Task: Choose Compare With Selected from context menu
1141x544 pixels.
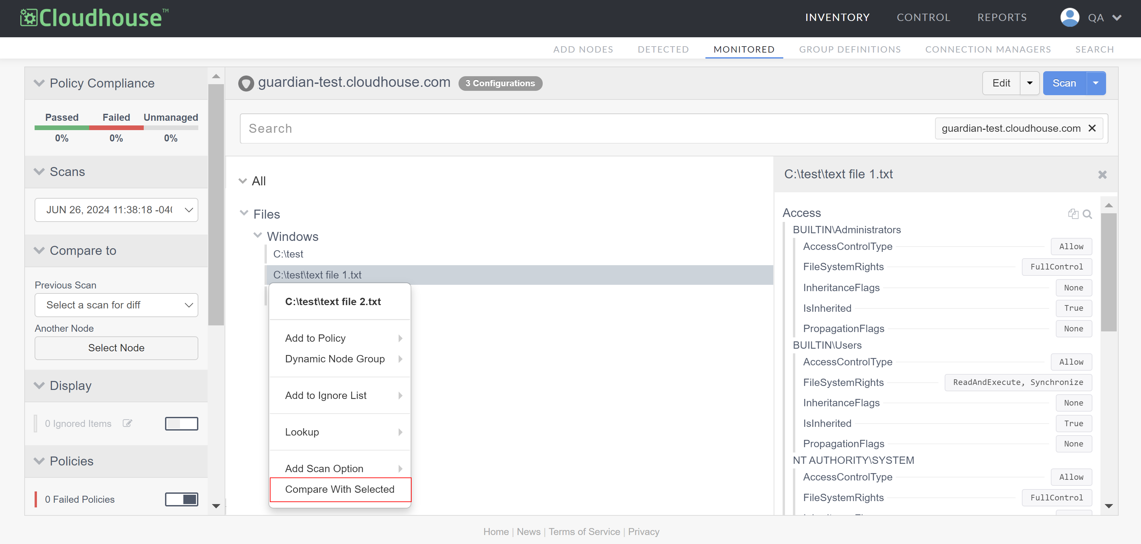Action: pyautogui.click(x=340, y=489)
